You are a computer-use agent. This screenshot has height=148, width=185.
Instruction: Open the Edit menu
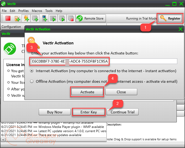pyautogui.click(x=12, y=11)
